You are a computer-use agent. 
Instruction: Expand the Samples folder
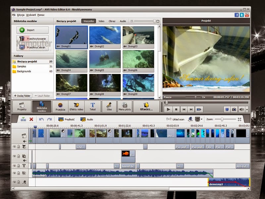(x=21, y=66)
